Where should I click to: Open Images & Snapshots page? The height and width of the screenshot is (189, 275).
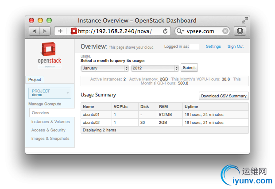coord(50,139)
